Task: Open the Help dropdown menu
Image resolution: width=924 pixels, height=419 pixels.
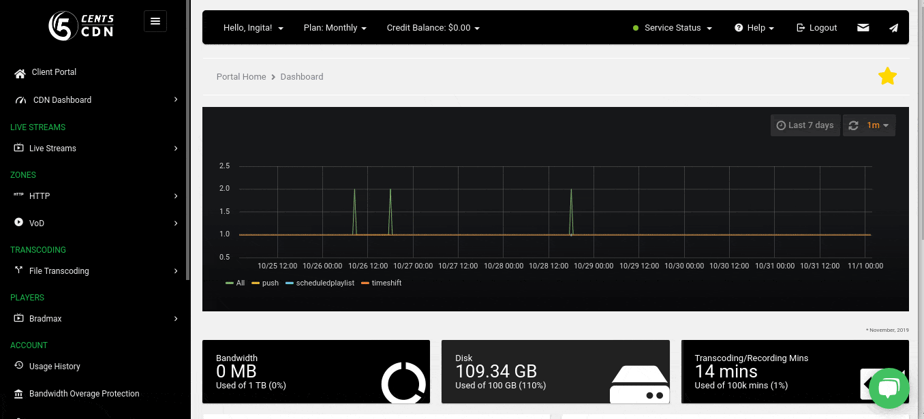Action: [x=754, y=28]
